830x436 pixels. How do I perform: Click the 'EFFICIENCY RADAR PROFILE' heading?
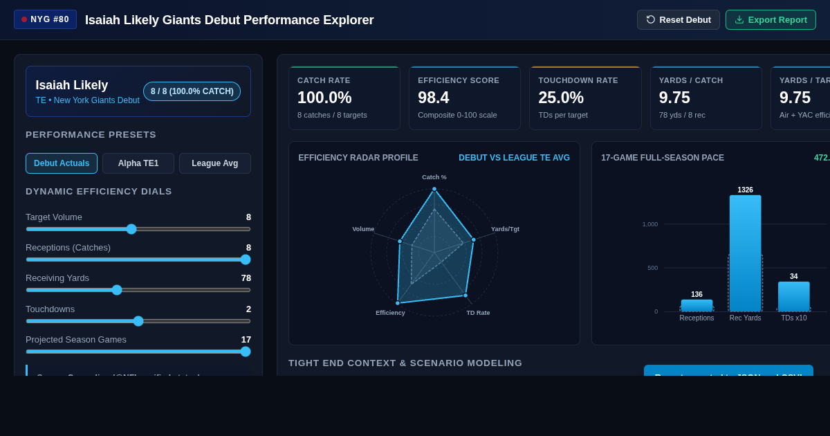click(358, 158)
